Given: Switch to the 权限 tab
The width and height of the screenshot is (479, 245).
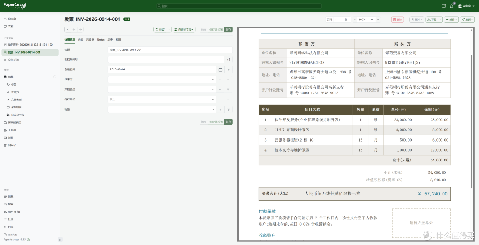Looking at the screenshot, I should [118, 40].
